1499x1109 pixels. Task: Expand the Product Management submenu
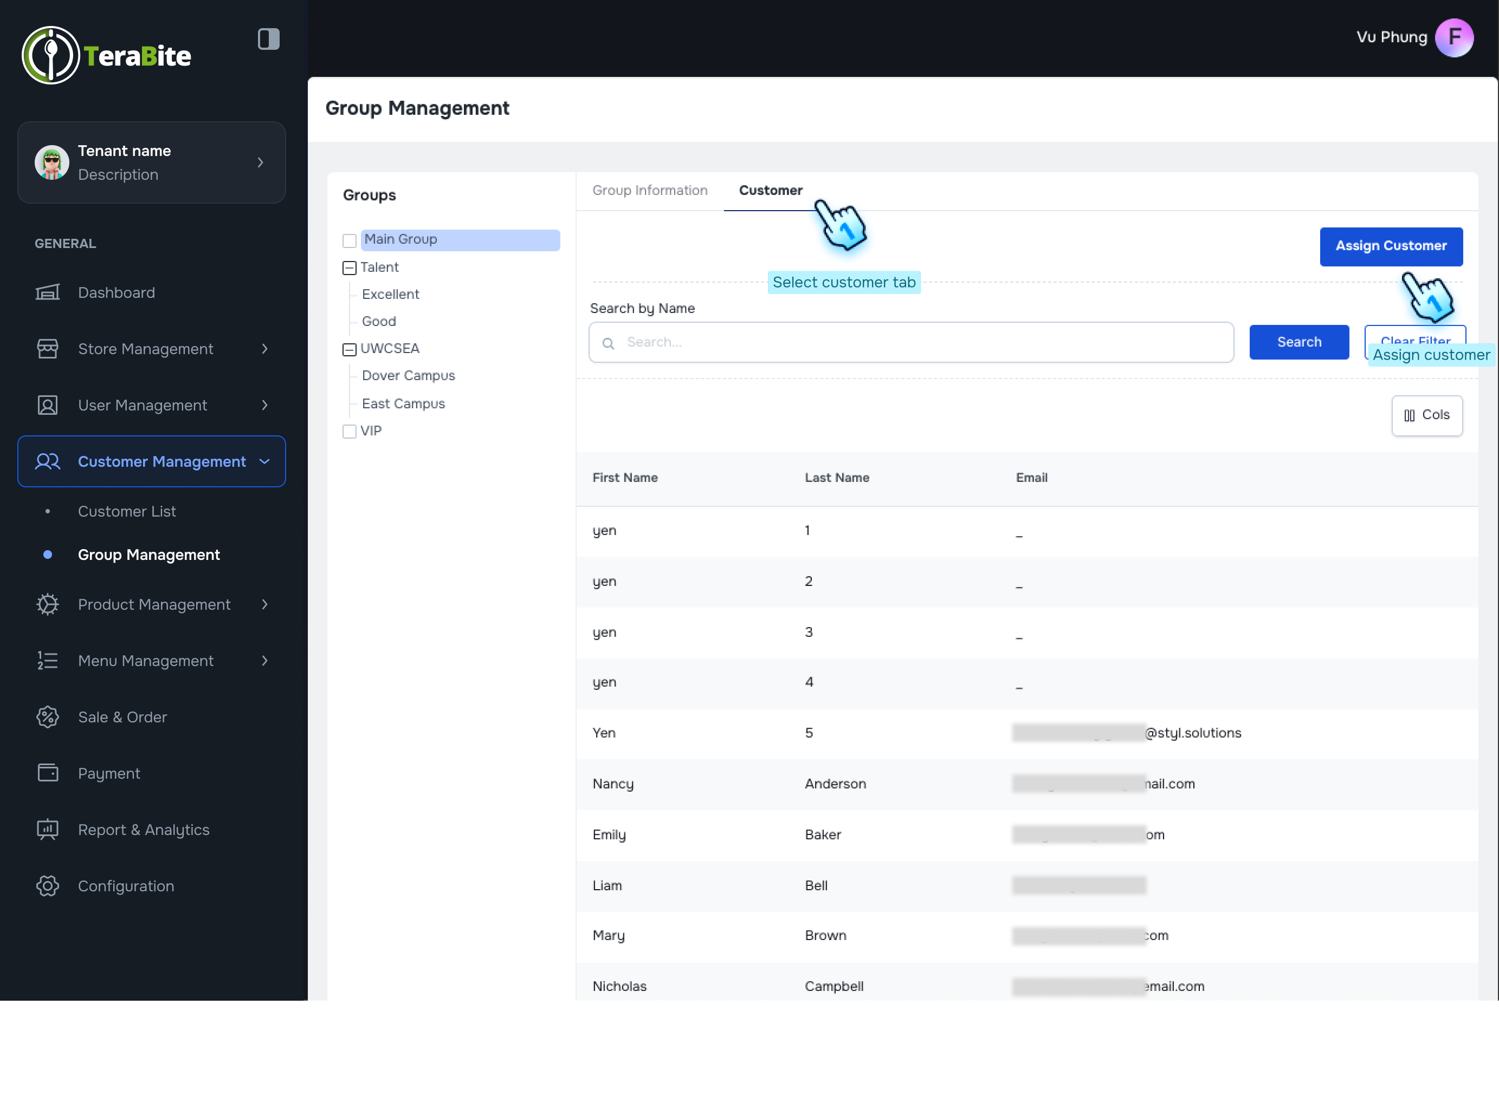tap(266, 604)
